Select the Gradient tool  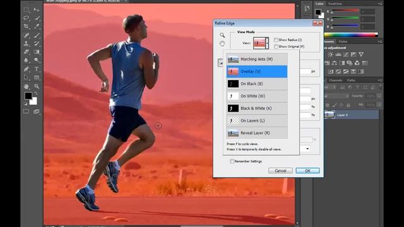[37, 52]
